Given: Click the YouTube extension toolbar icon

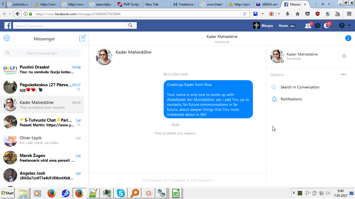Looking at the screenshot, I should tap(338, 14).
